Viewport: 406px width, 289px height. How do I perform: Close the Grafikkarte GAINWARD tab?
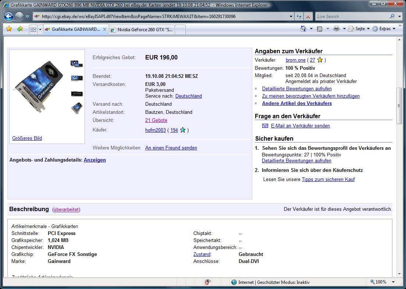(104, 29)
